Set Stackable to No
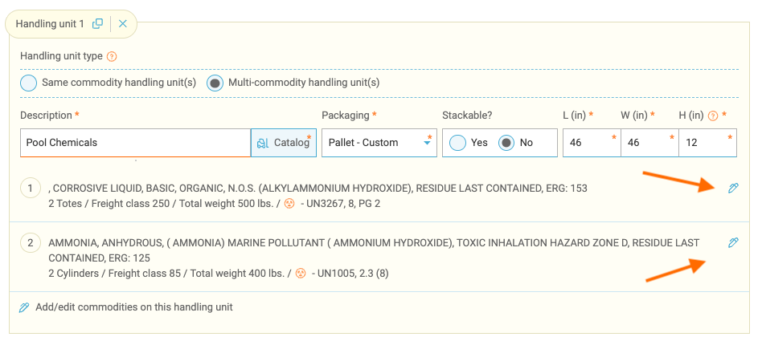Viewport: 758px width, 341px height. coord(506,143)
